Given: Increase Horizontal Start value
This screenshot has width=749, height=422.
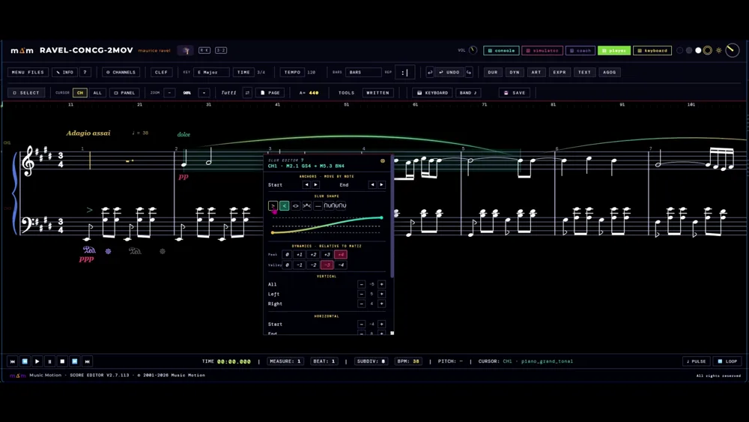Looking at the screenshot, I should pos(381,324).
